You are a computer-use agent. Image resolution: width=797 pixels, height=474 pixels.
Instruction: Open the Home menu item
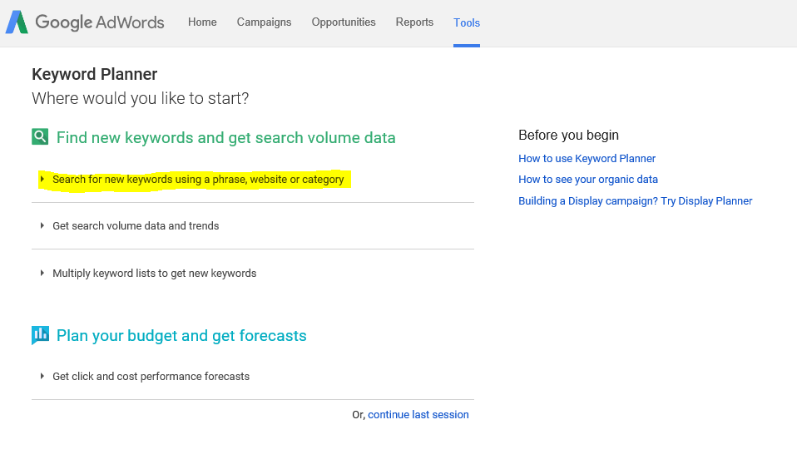[202, 22]
